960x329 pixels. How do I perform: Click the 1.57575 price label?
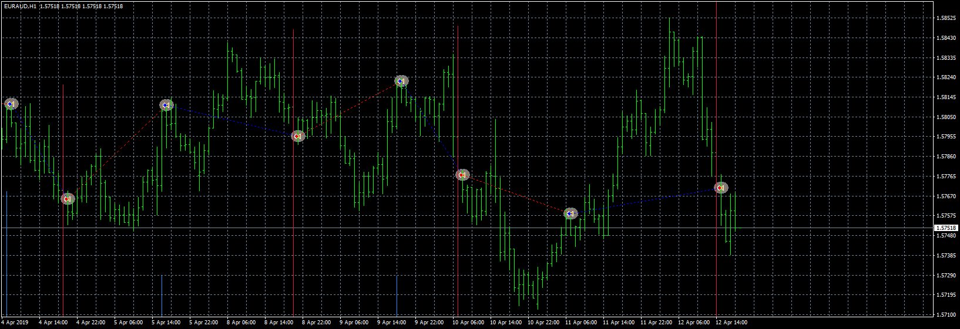[x=946, y=216]
